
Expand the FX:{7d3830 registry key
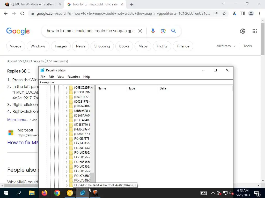coord(67,143)
